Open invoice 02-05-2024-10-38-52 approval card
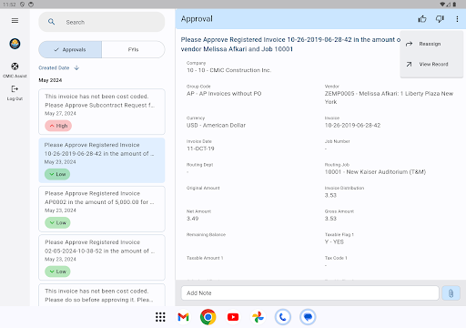 pos(102,257)
